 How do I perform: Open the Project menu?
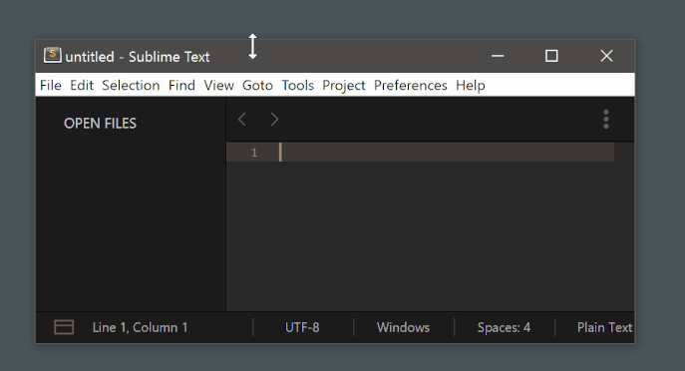tap(344, 85)
